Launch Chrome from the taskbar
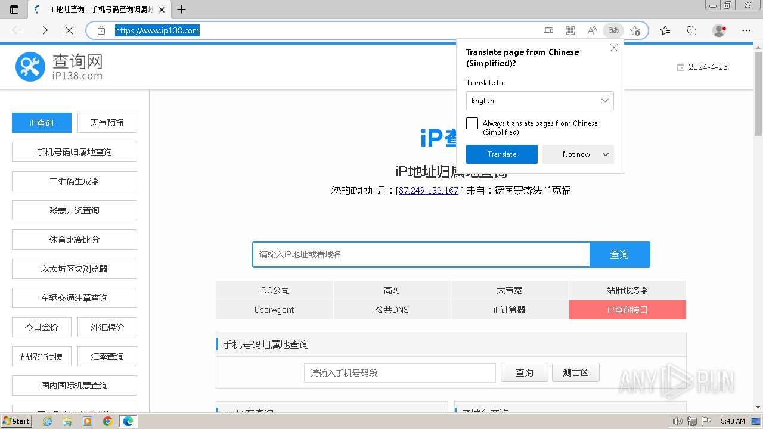This screenshot has height=429, width=763. [108, 421]
